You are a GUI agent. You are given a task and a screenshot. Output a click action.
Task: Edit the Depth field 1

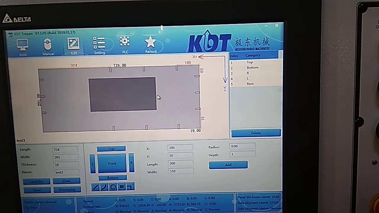point(243,154)
